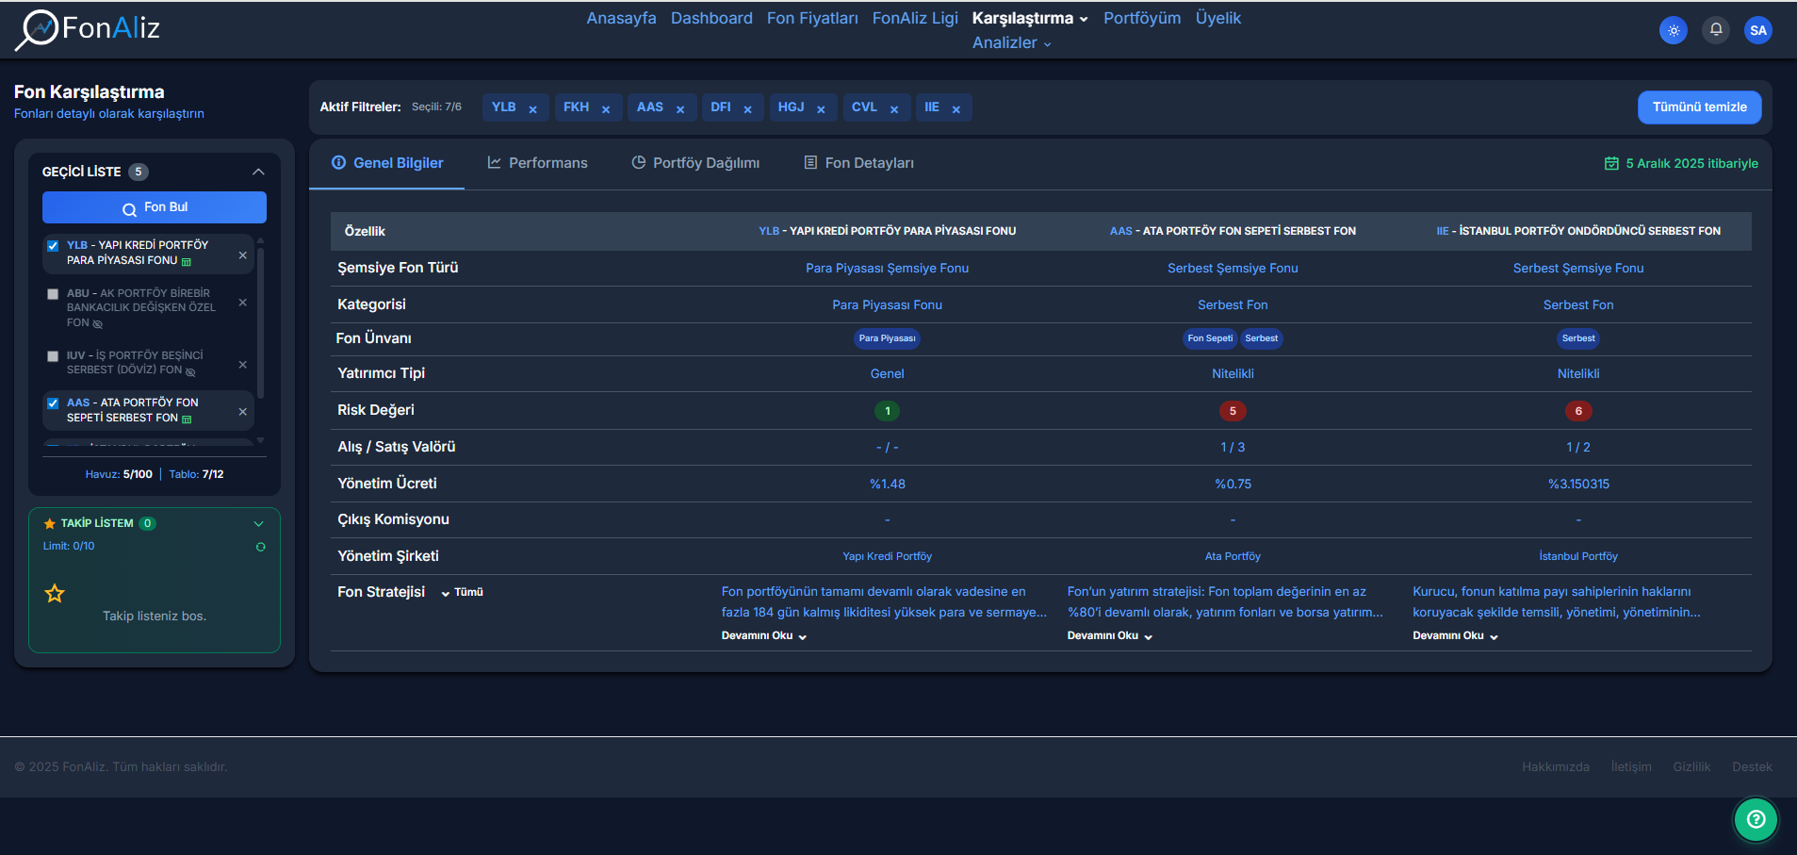1797x855 pixels.
Task: Open the Portföyüm page
Action: [x=1142, y=19]
